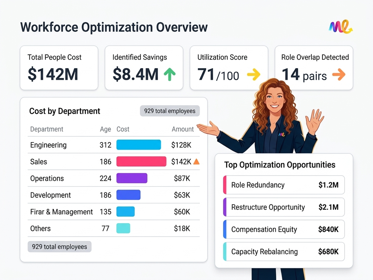Open the Compensation Equity opportunity

click(283, 229)
